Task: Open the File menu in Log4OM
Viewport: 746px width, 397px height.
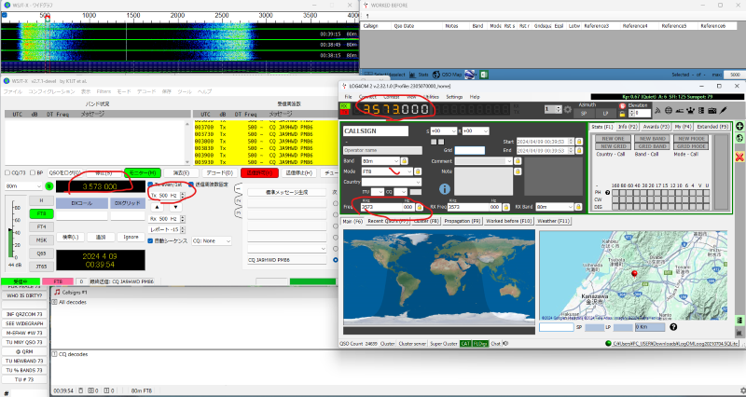Action: [x=348, y=97]
